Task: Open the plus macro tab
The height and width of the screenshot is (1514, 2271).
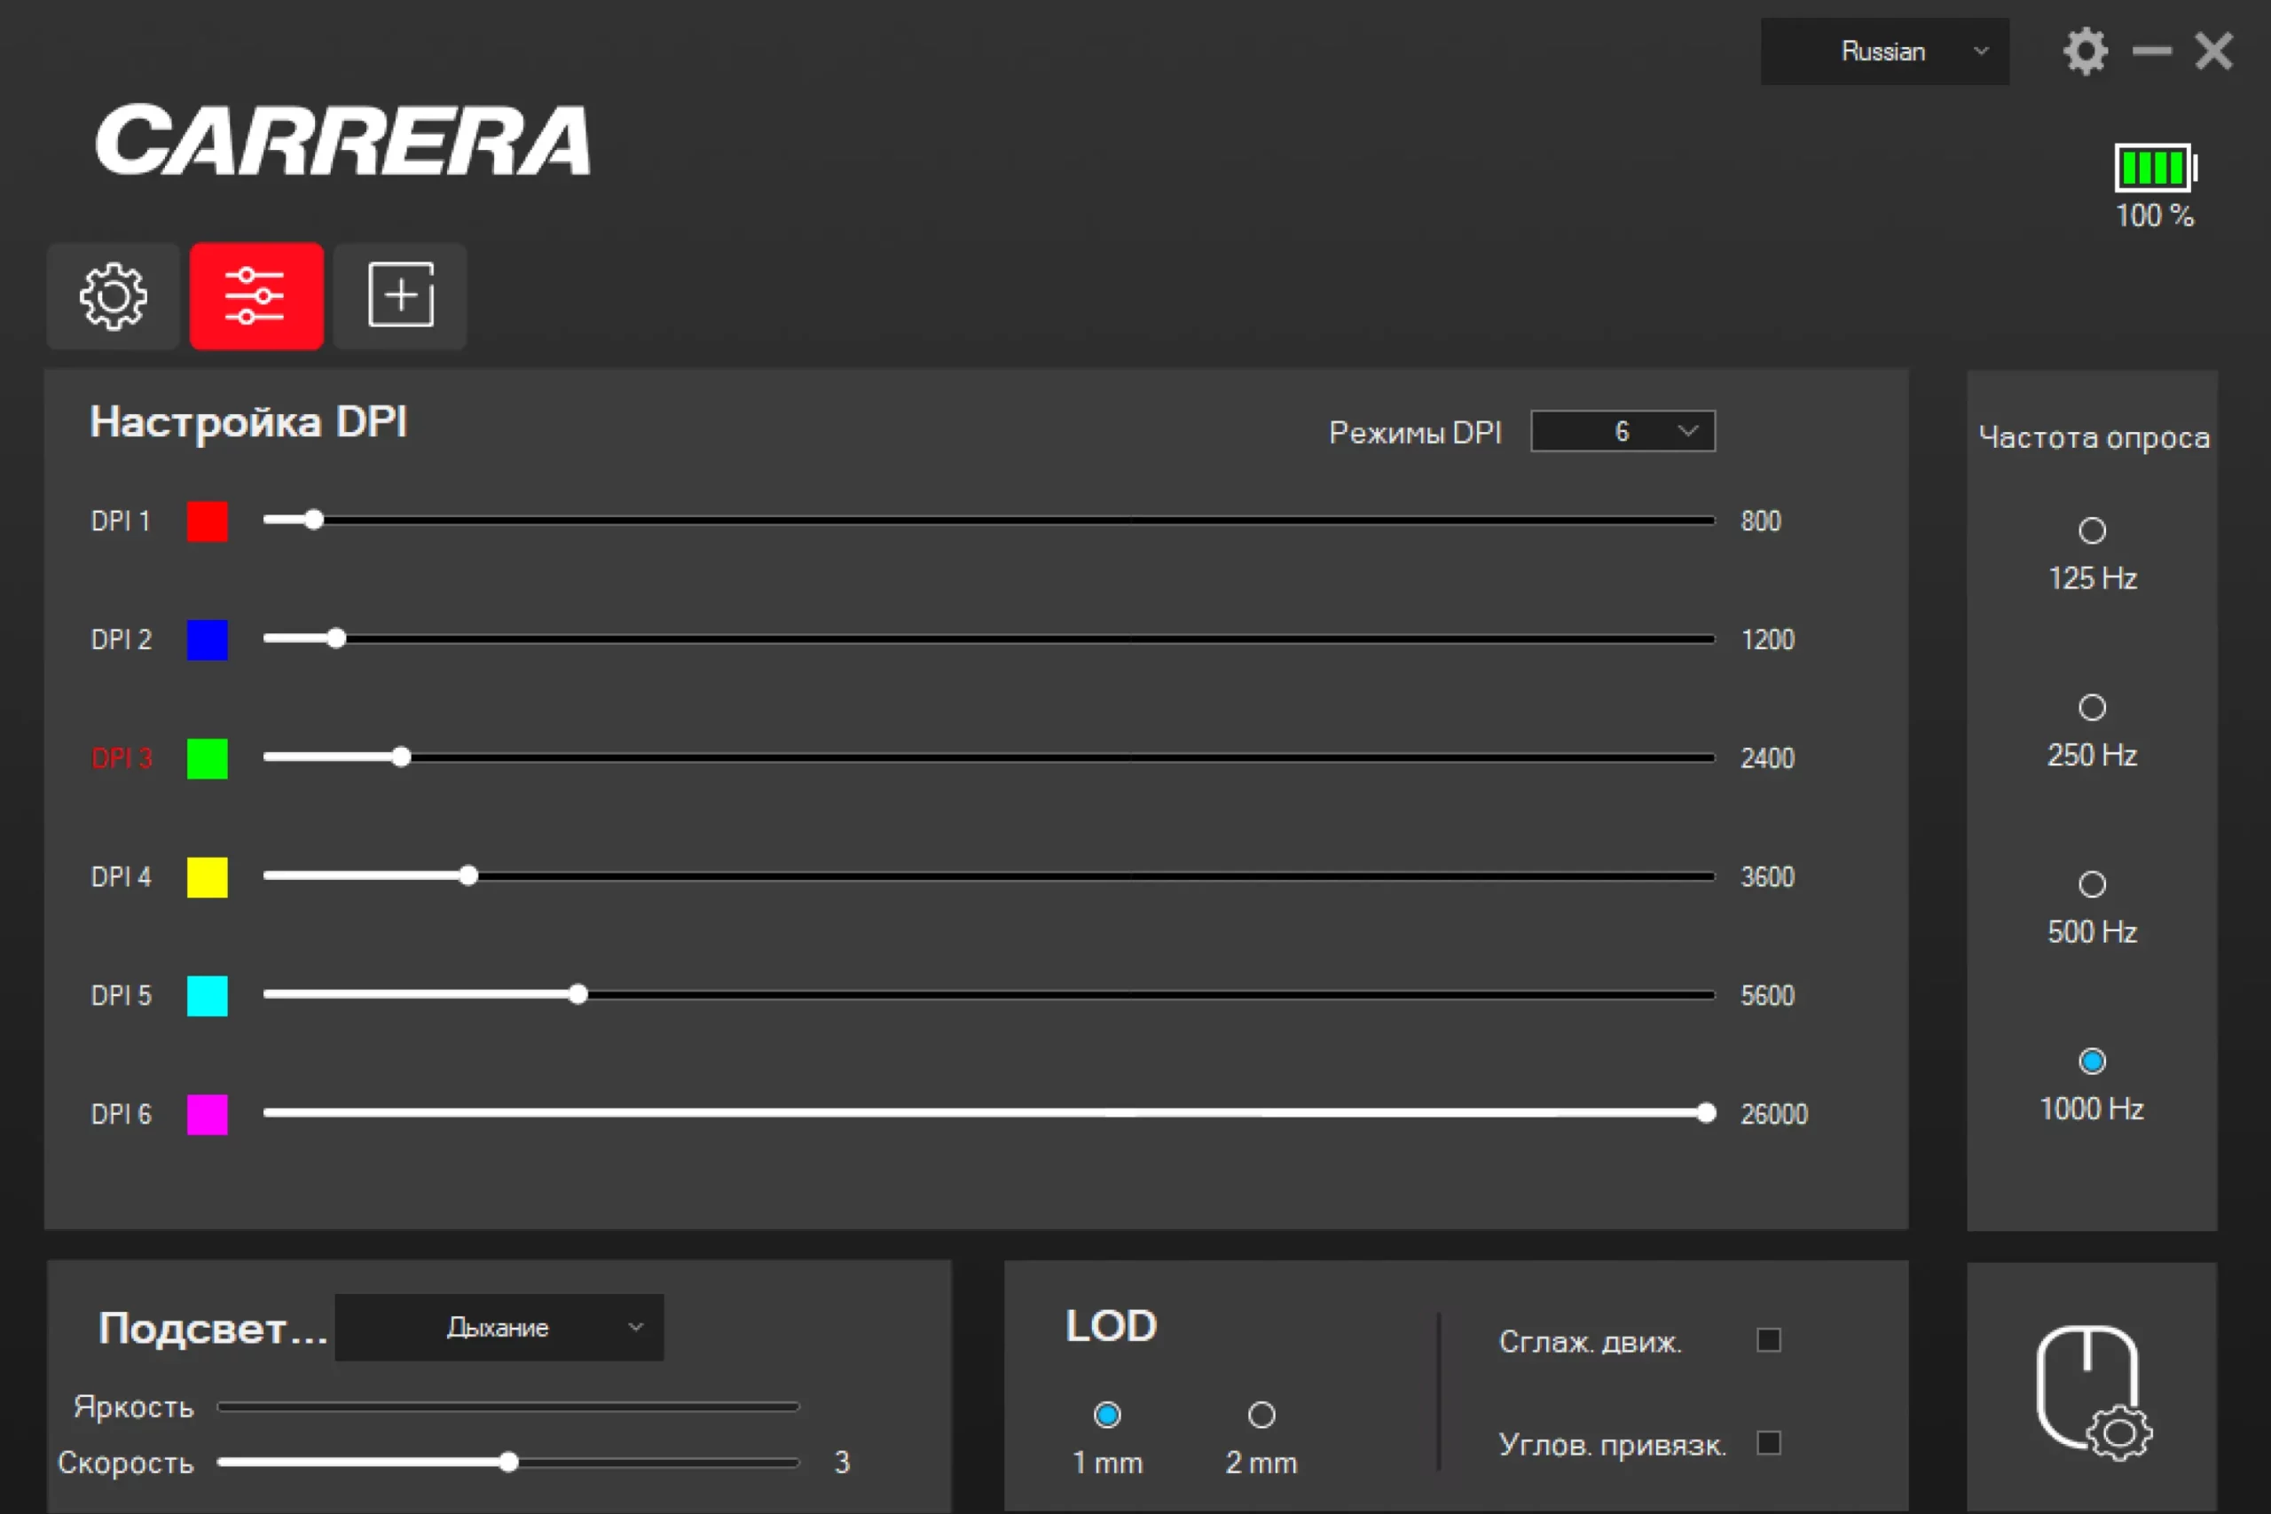Action: [x=400, y=296]
